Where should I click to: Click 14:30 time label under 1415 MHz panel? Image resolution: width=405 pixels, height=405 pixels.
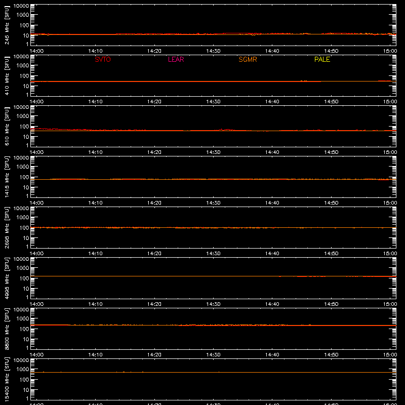click(213, 203)
